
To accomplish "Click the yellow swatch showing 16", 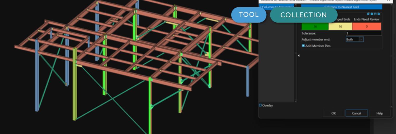I will click(340, 27).
